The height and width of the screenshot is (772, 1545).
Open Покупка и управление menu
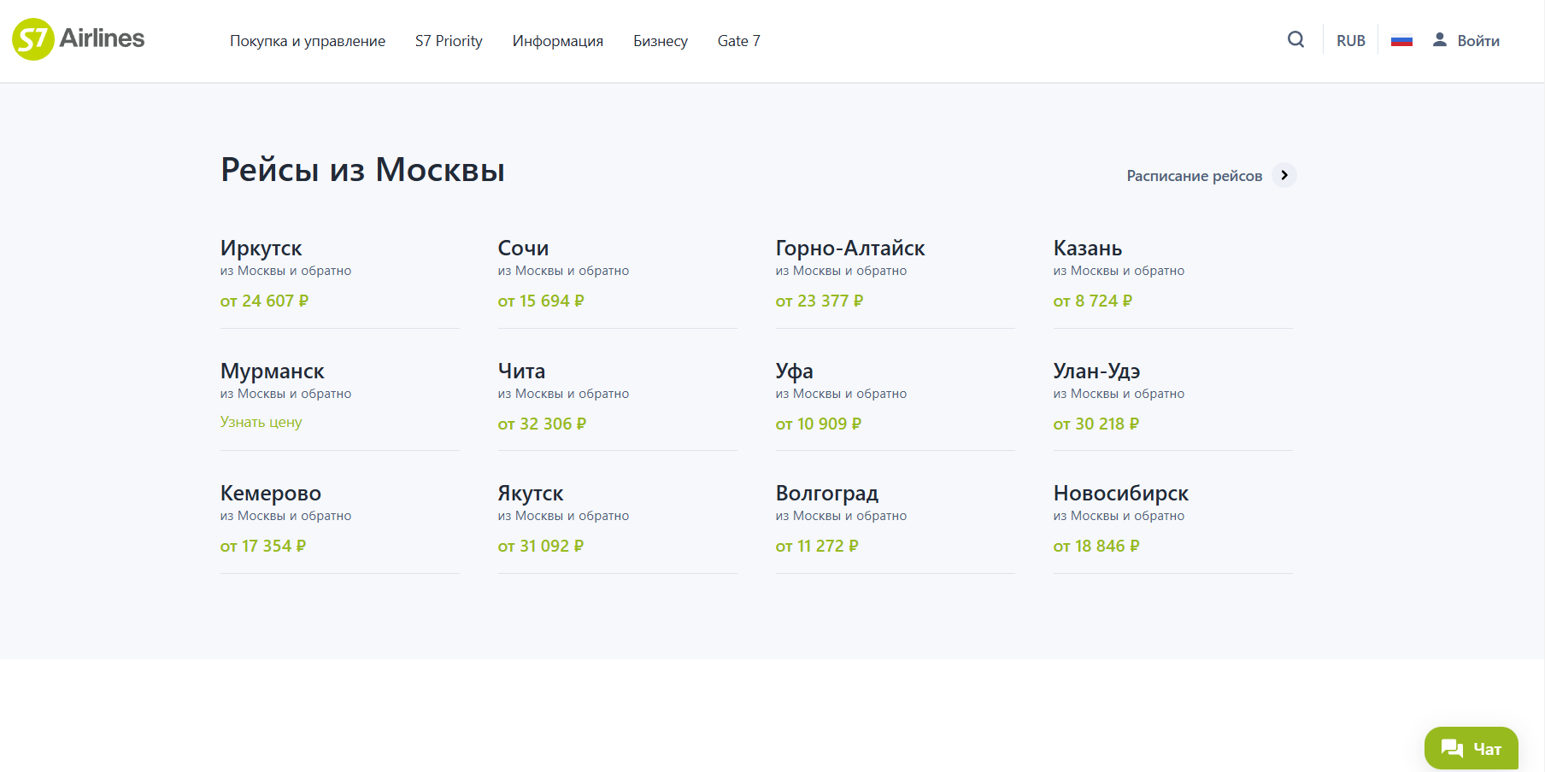308,41
